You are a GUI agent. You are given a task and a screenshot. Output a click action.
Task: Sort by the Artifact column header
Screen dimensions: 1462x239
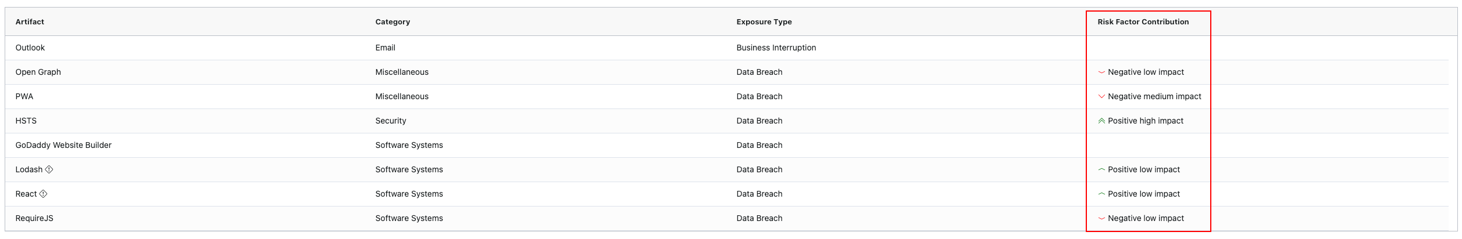click(30, 22)
